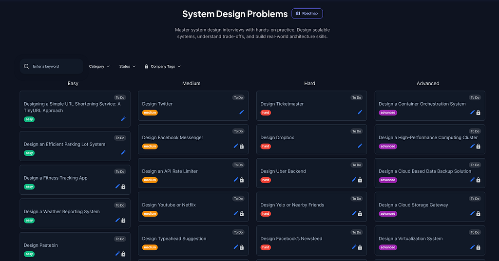Open the Roadmap button
Screen dimensions: 499x261
point(307,13)
